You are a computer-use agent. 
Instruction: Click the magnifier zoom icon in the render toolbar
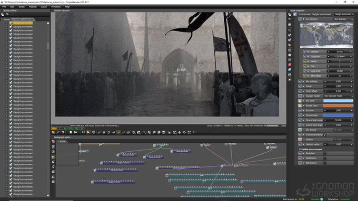pos(134,132)
